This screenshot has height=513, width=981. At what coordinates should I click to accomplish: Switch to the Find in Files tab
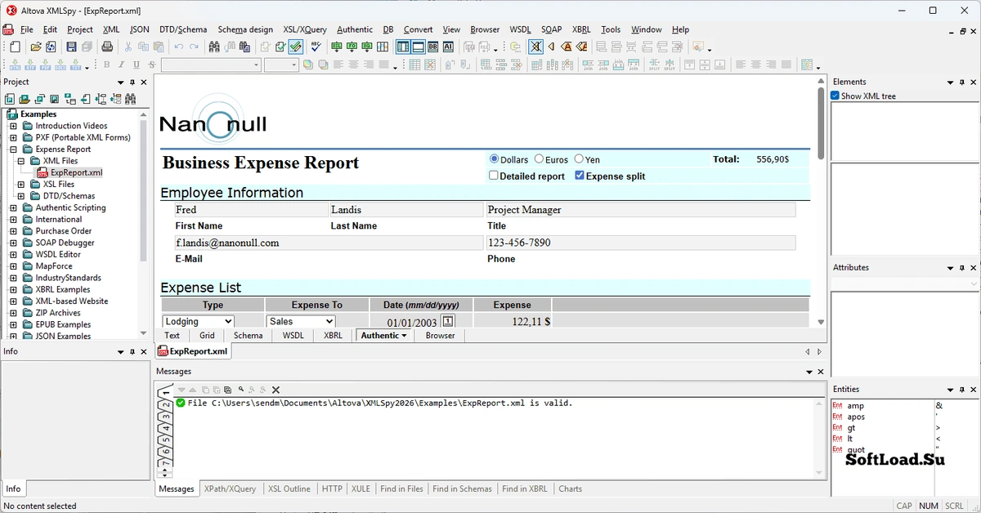[401, 488]
